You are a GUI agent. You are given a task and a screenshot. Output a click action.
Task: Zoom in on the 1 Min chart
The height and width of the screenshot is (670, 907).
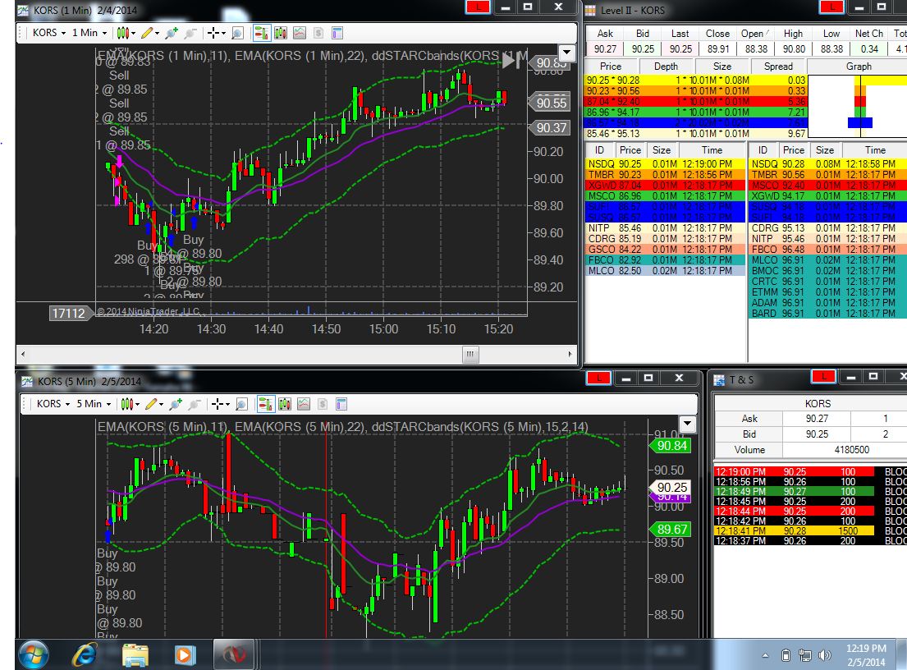tap(172, 33)
